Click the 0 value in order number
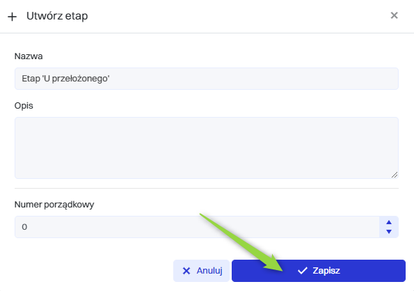 (x=24, y=227)
